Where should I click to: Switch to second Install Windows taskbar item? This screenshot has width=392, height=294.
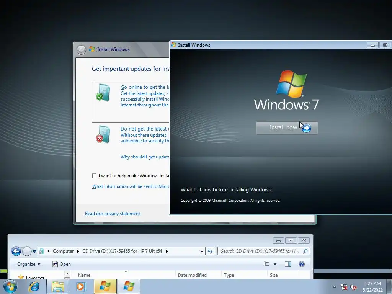tap(129, 286)
